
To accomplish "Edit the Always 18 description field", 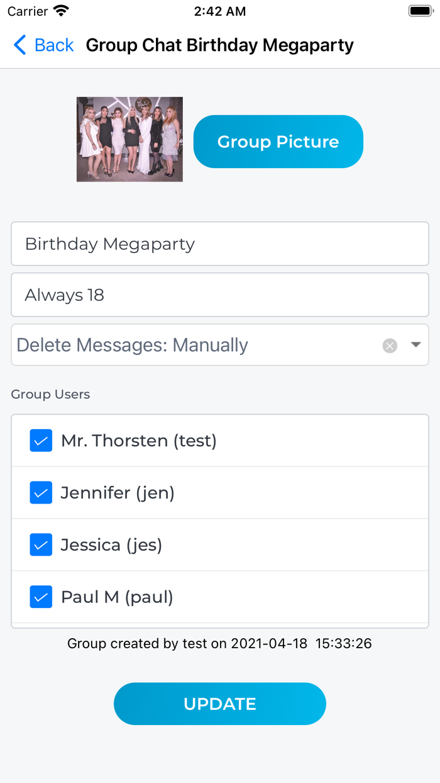I will [x=220, y=295].
